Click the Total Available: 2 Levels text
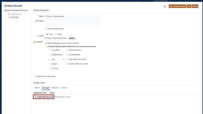 62,97
